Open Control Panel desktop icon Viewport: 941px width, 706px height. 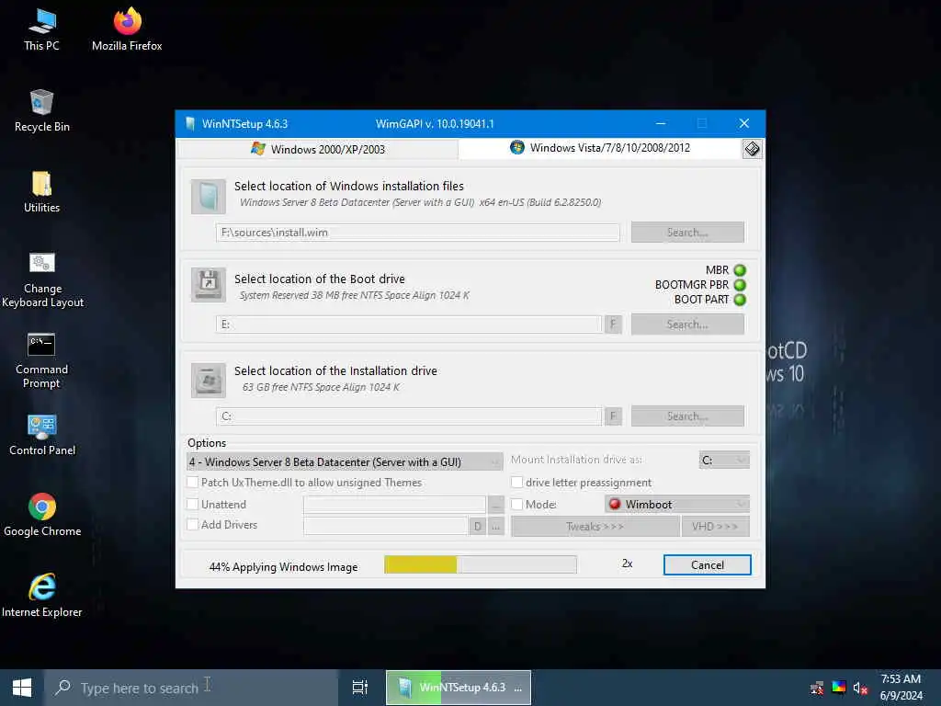tap(42, 435)
